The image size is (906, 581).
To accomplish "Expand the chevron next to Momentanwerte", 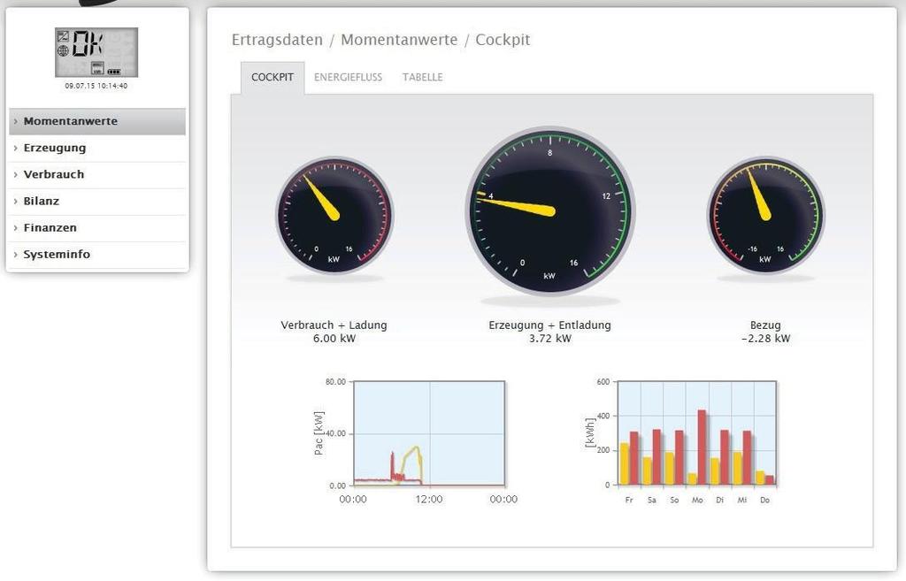I will click(x=16, y=121).
